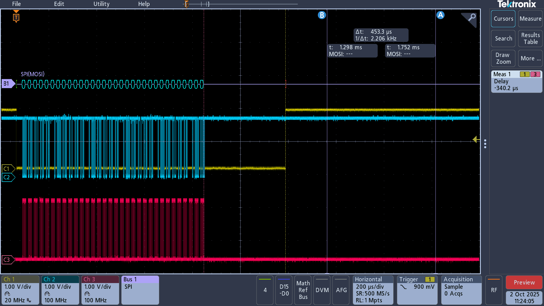This screenshot has width=544, height=306.
Task: Click the Cursors button
Action: pos(503,19)
